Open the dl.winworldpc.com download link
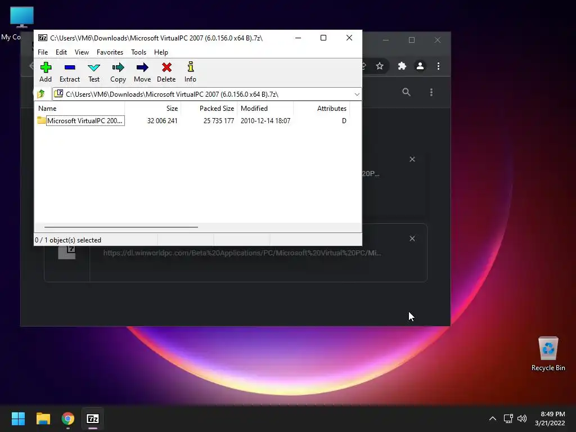Image resolution: width=576 pixels, height=432 pixels. 242,253
